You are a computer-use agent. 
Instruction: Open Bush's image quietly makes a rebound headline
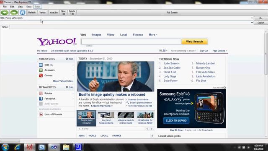click(112, 94)
